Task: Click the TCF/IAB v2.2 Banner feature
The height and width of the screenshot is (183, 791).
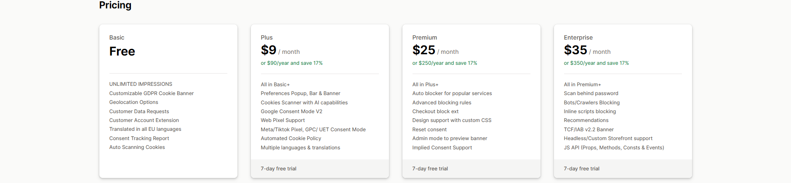Action: [589, 130]
